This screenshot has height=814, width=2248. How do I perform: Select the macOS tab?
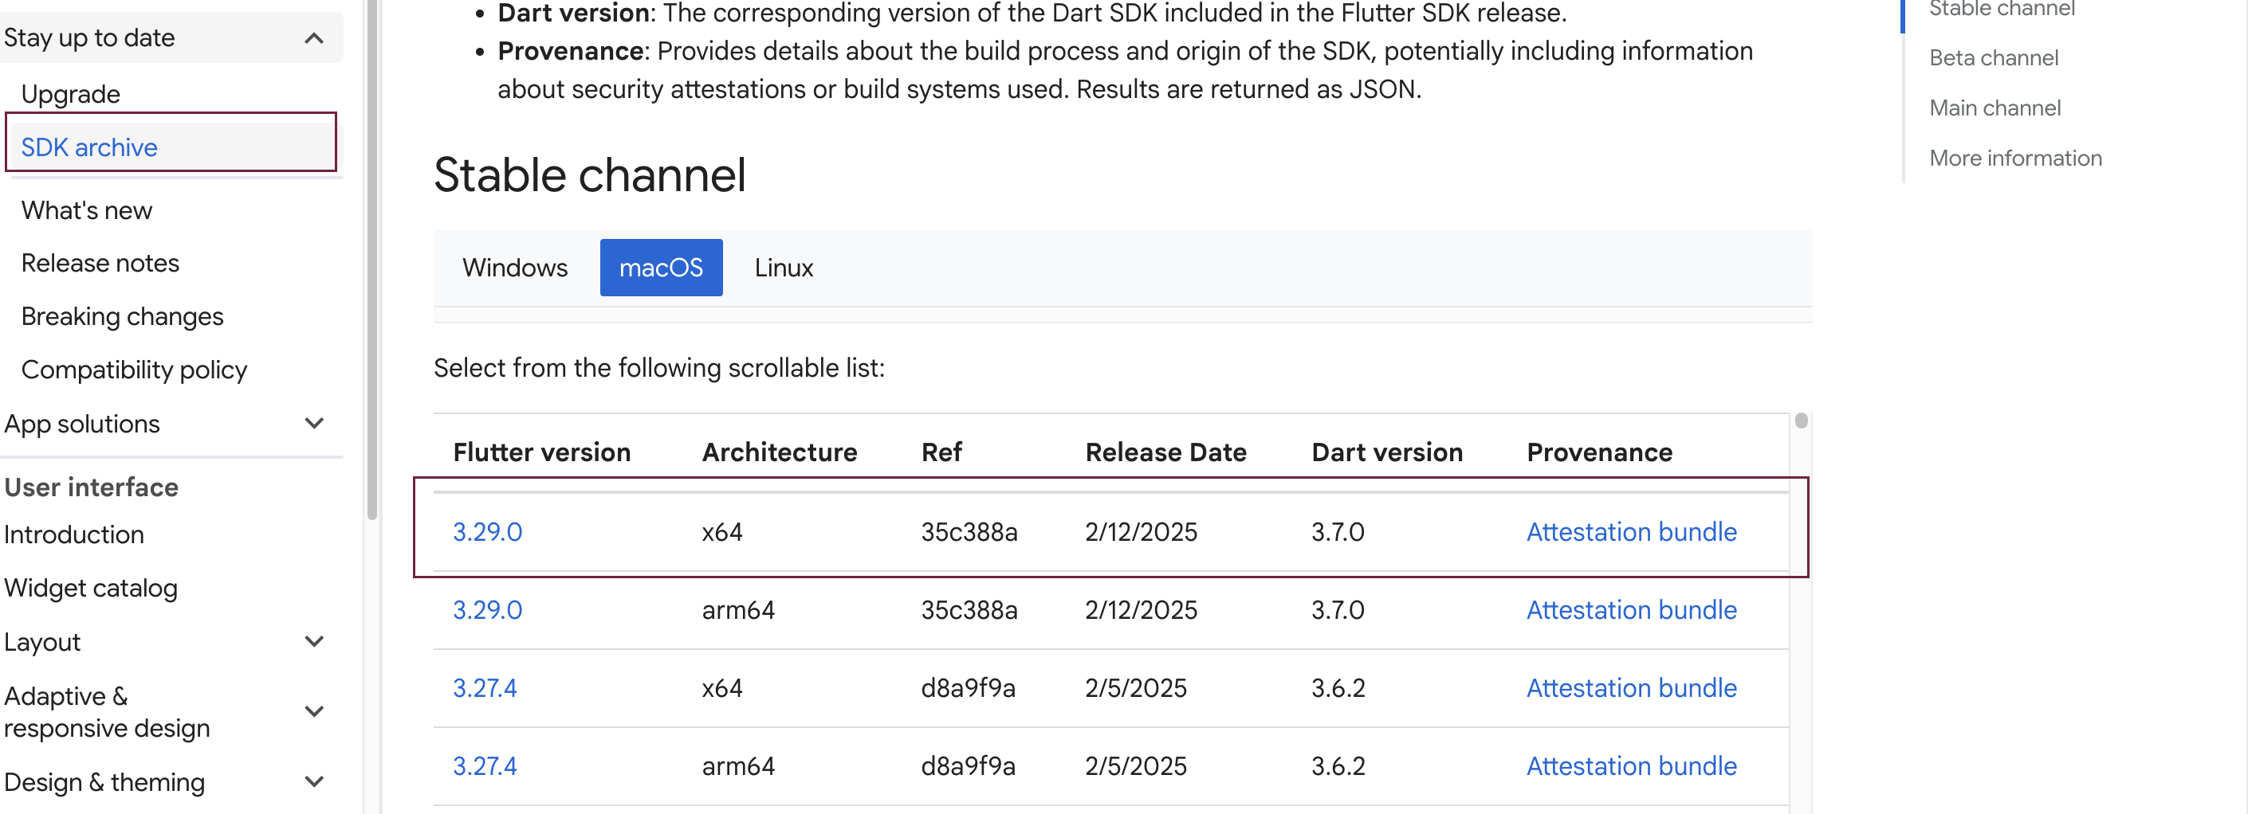point(661,268)
